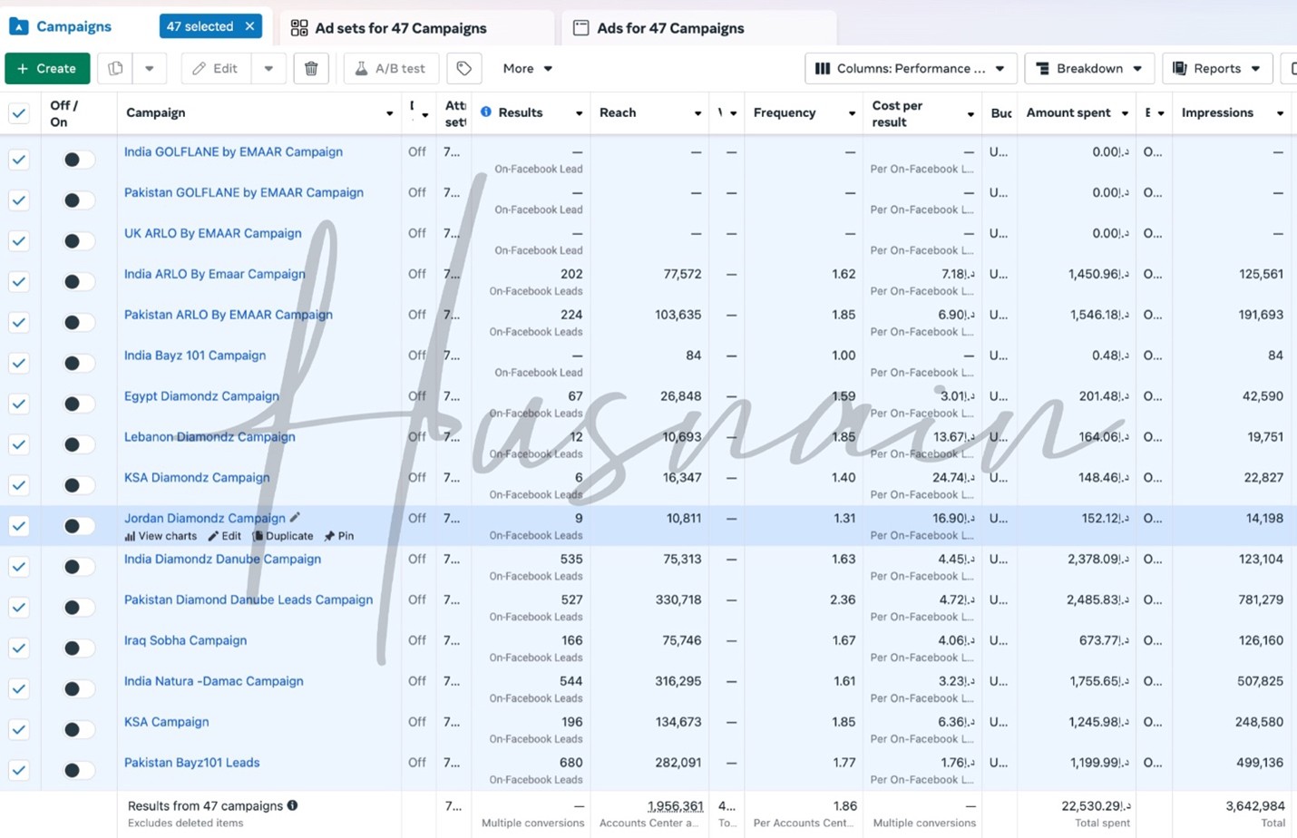The width and height of the screenshot is (1297, 838).
Task: Sort by the Amount spent column header
Action: (1068, 112)
